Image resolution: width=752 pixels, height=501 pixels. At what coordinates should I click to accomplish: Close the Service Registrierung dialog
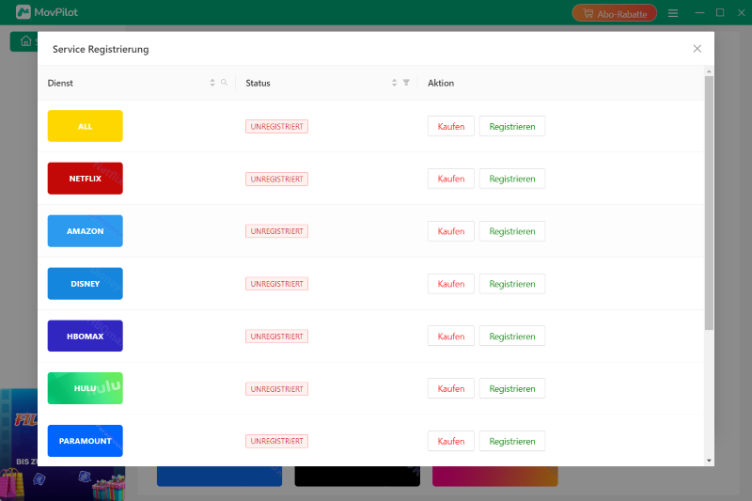pos(697,49)
